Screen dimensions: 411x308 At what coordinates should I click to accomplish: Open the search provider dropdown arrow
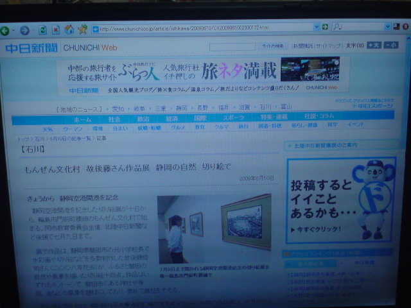[388, 26]
